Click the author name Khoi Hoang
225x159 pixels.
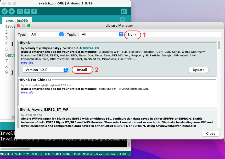pyautogui.click(x=34, y=115)
